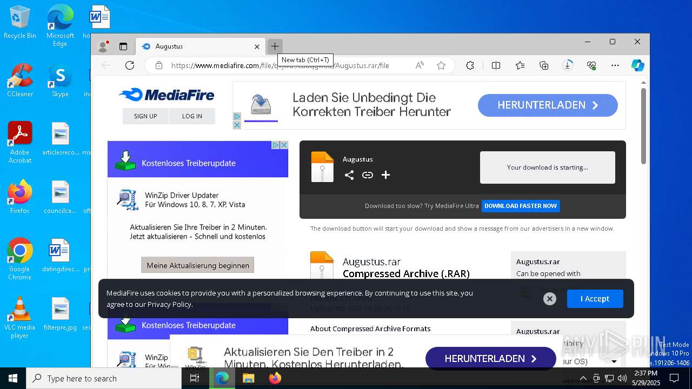Image resolution: width=692 pixels, height=389 pixels.
Task: Open the notification center icon
Action: pyautogui.click(x=674, y=378)
